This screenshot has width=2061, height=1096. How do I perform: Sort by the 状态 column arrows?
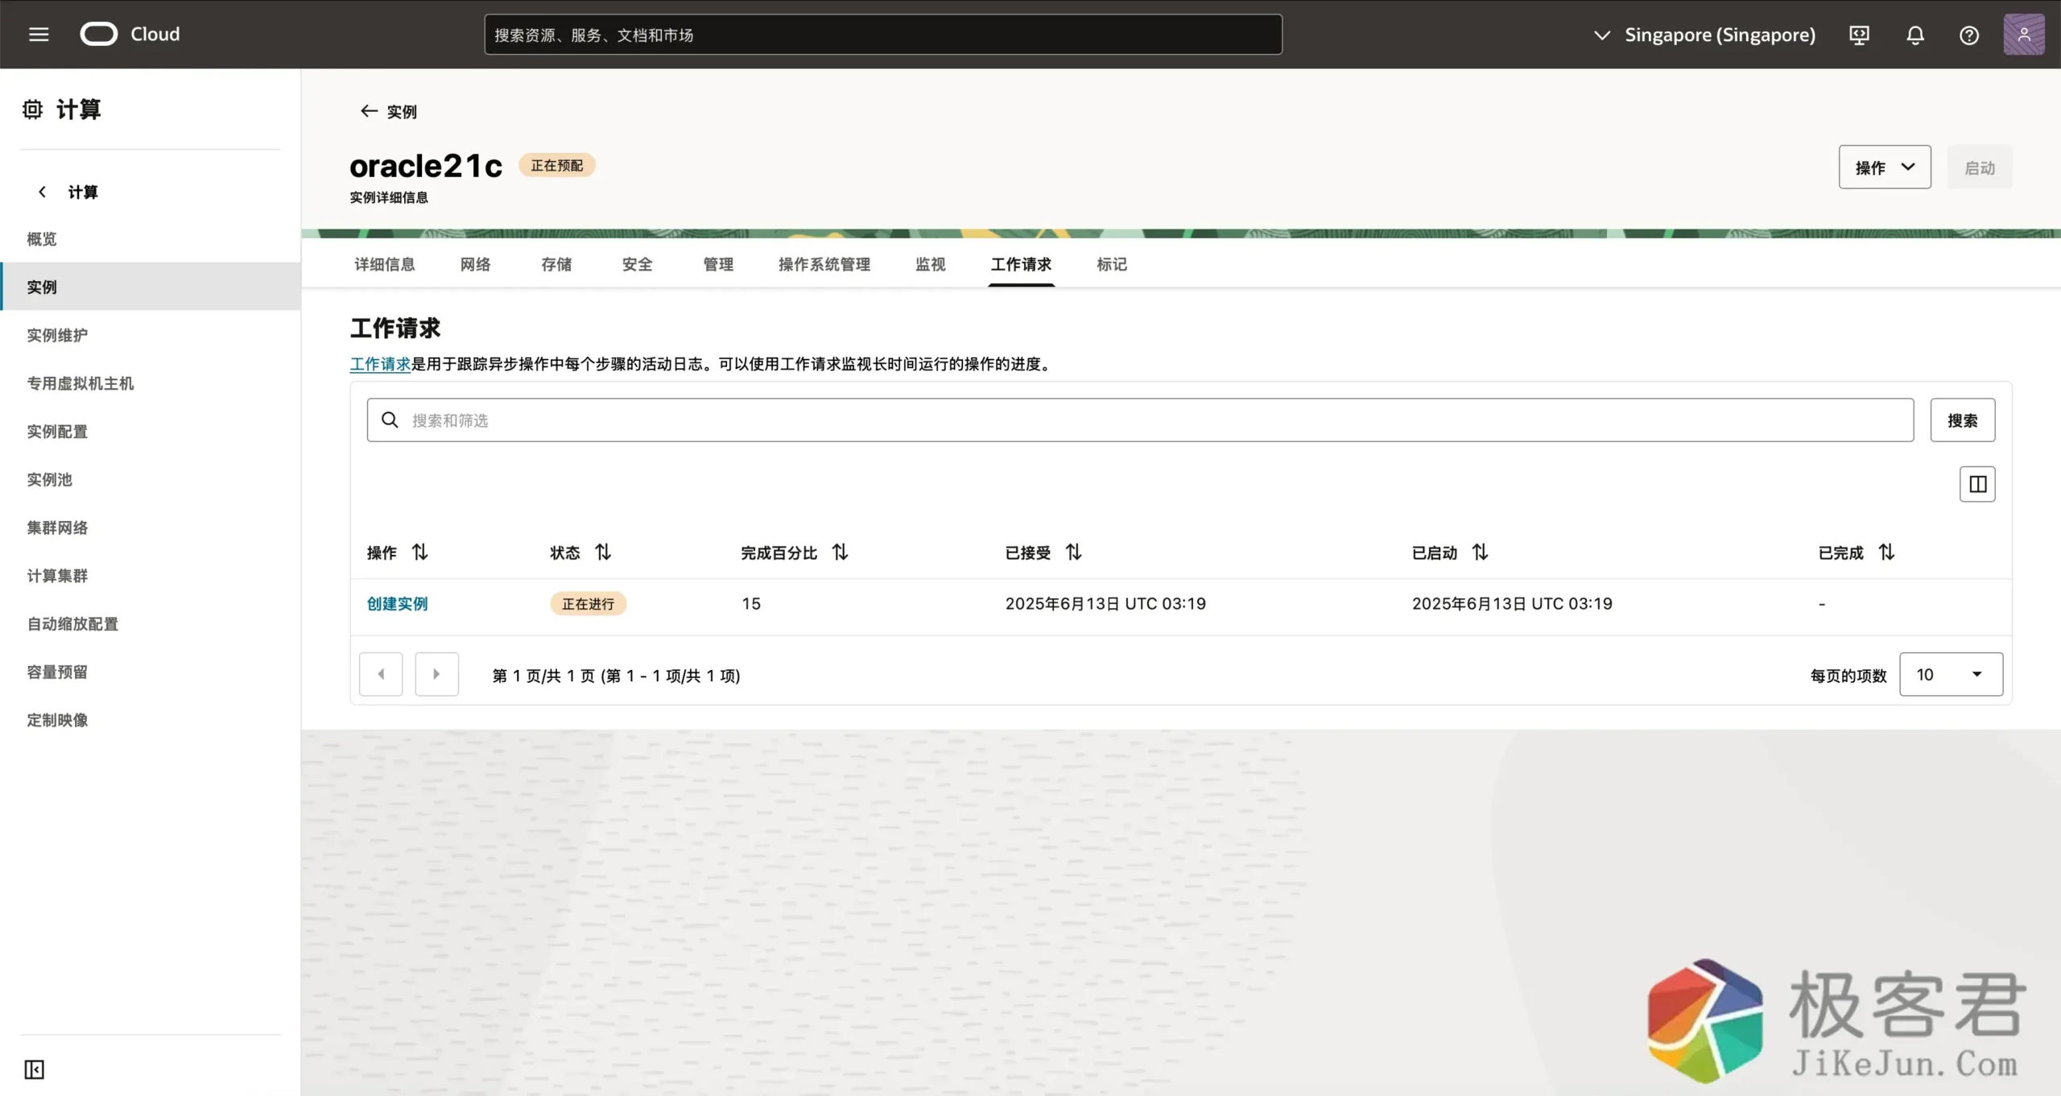[x=603, y=552]
